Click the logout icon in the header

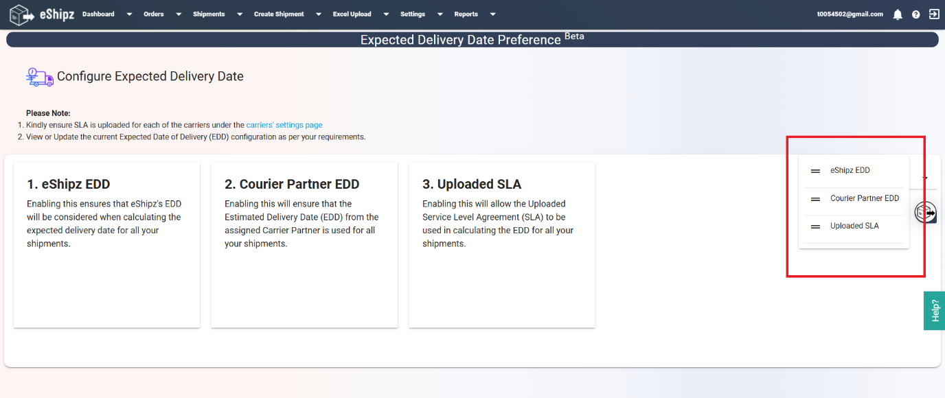click(x=934, y=14)
